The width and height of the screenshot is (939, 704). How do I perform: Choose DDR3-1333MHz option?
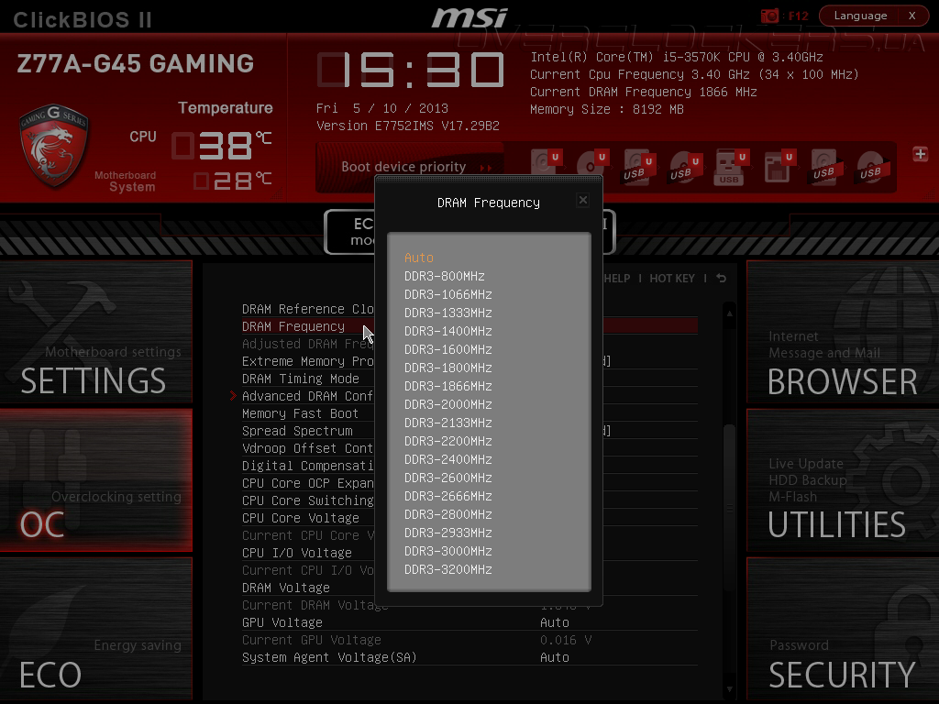click(x=447, y=313)
